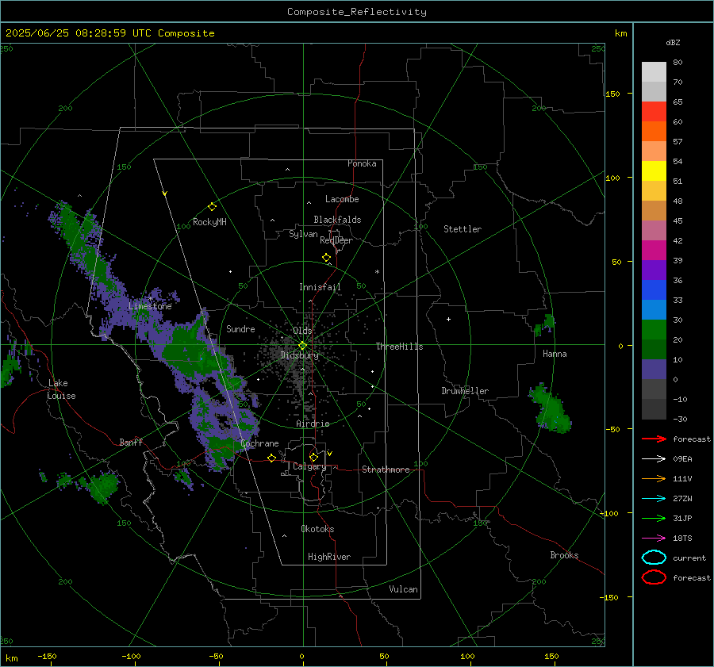Image resolution: width=714 pixels, height=667 pixels.
Task: Pick the magenta dBZ legend swatch
Action: (654, 250)
